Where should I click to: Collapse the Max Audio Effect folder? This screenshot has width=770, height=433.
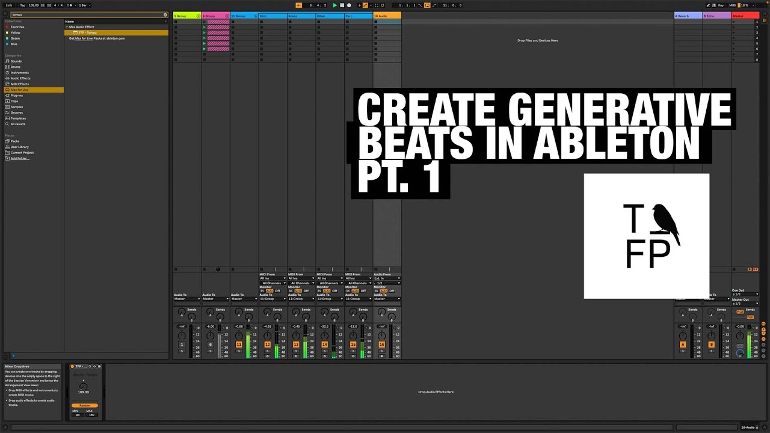pos(67,27)
